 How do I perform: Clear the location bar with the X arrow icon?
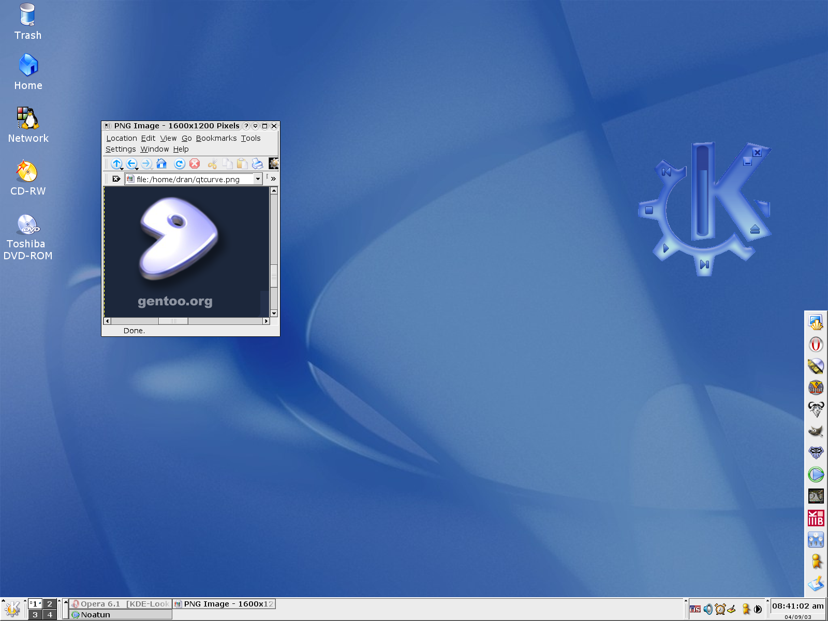click(116, 179)
